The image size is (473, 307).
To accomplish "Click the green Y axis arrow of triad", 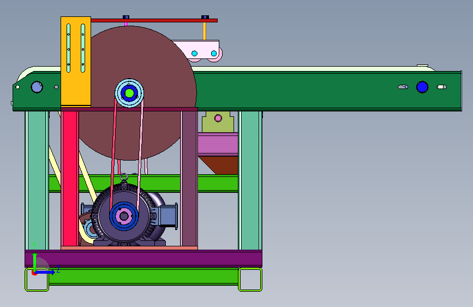I will coord(35,262).
